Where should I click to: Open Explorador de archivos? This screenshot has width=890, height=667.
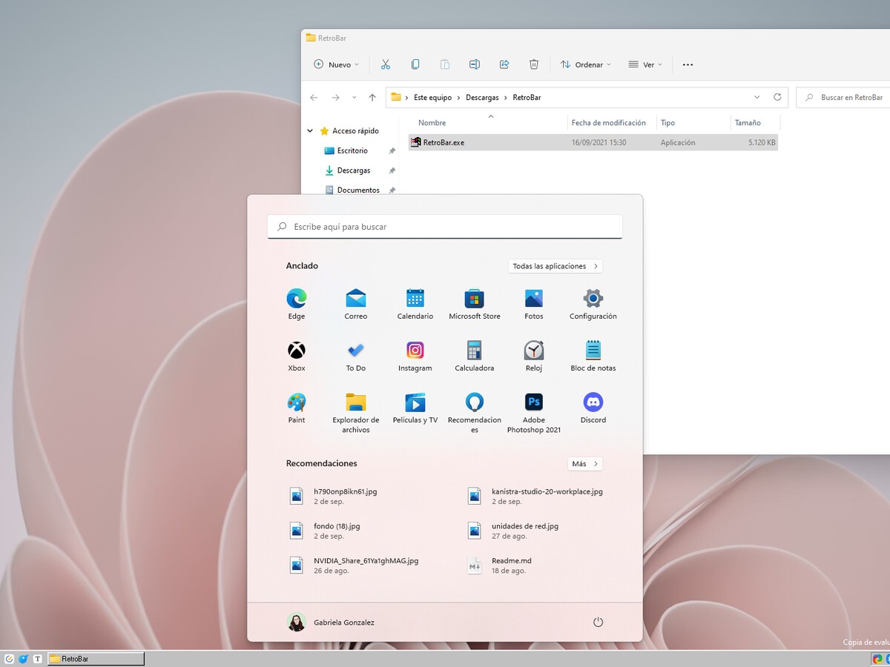click(356, 413)
